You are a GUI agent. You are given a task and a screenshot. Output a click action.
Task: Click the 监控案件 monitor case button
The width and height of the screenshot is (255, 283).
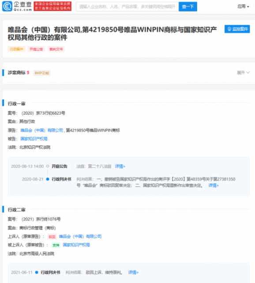[237, 29]
